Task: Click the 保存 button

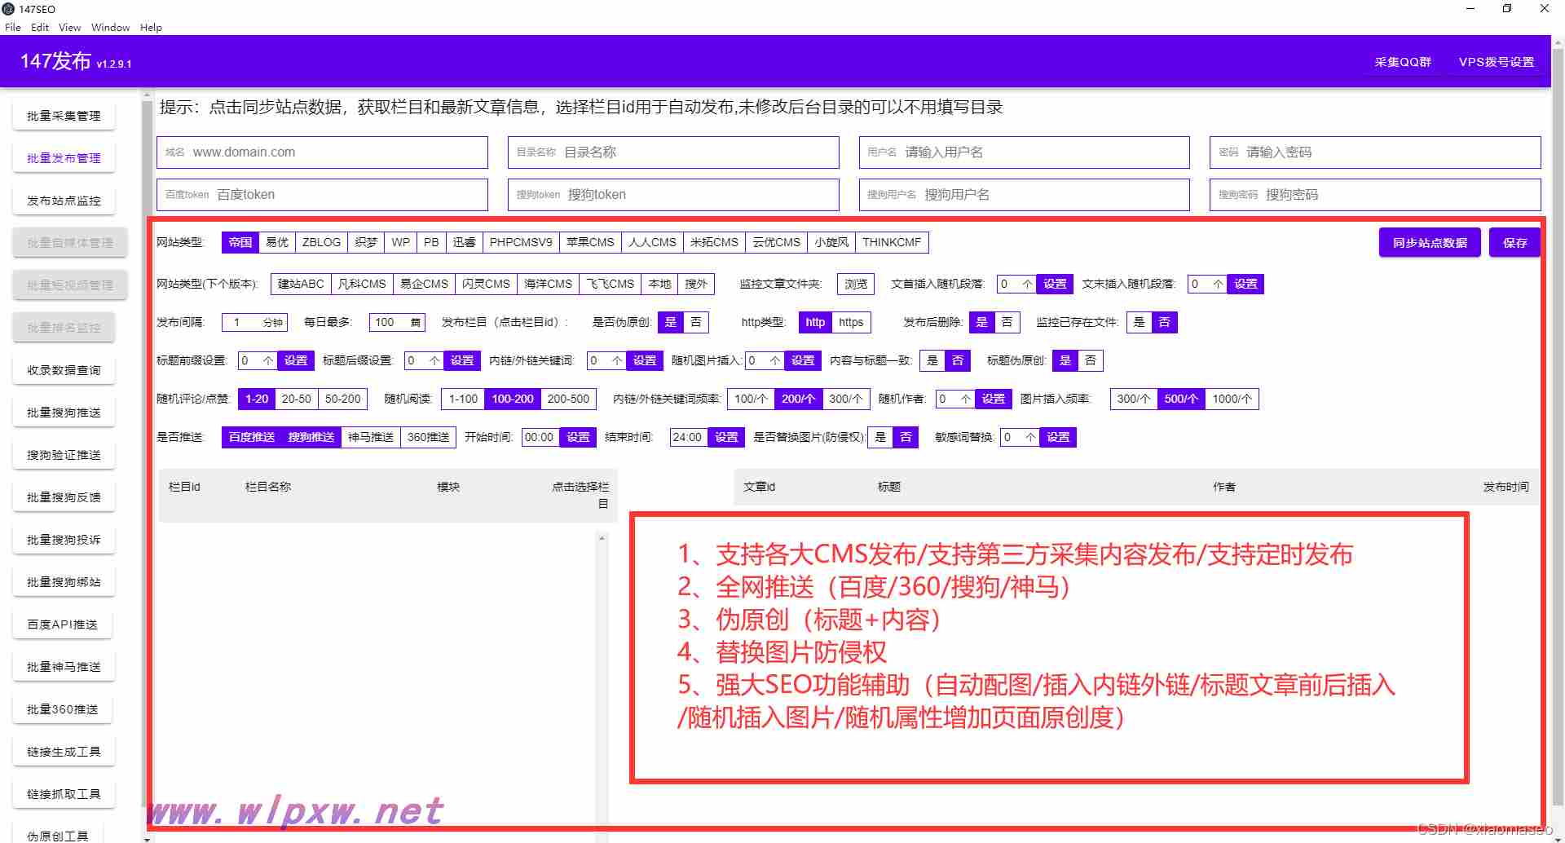Action: tap(1514, 243)
